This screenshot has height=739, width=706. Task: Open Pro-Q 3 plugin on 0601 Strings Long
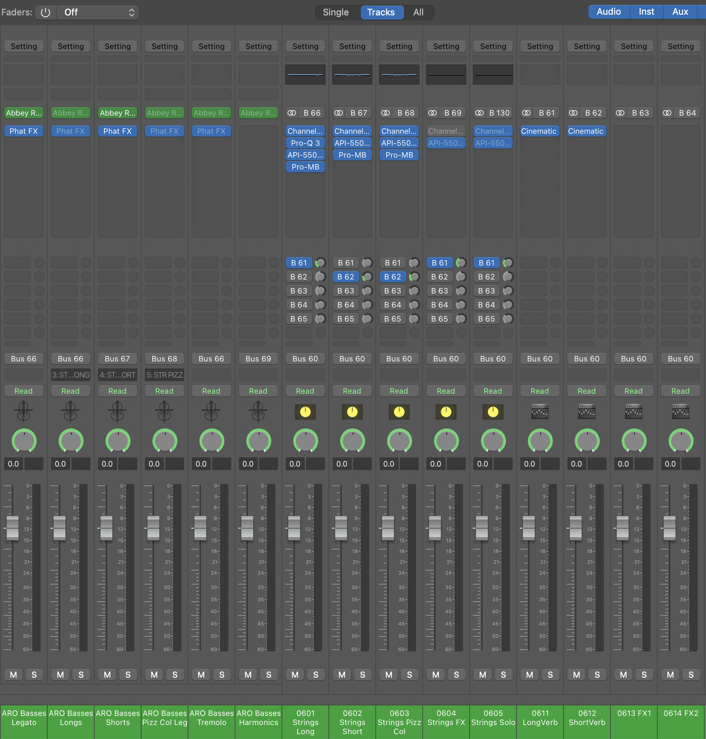coord(305,143)
